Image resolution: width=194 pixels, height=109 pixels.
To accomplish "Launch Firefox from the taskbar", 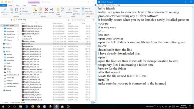I will [32, 106].
